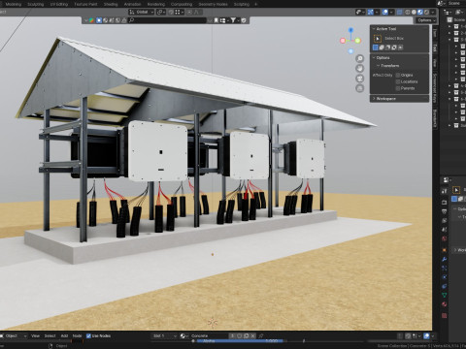Expand the Workspace panel
The height and width of the screenshot is (349, 466).
click(384, 99)
